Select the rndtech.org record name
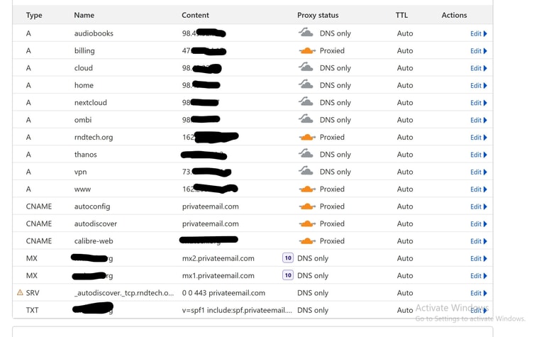Screen dimensions: 539x337 [94, 137]
